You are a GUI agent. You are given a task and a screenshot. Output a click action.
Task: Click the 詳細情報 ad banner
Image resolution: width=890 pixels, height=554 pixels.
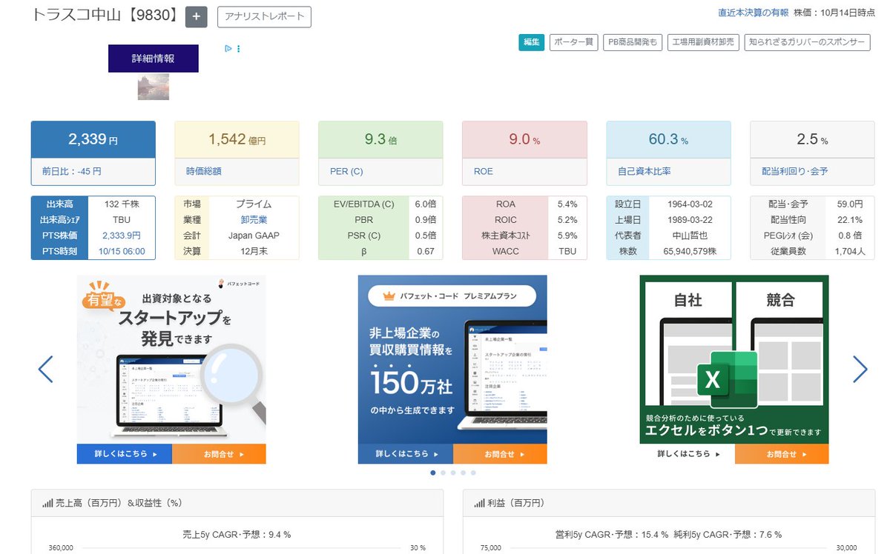tap(153, 58)
